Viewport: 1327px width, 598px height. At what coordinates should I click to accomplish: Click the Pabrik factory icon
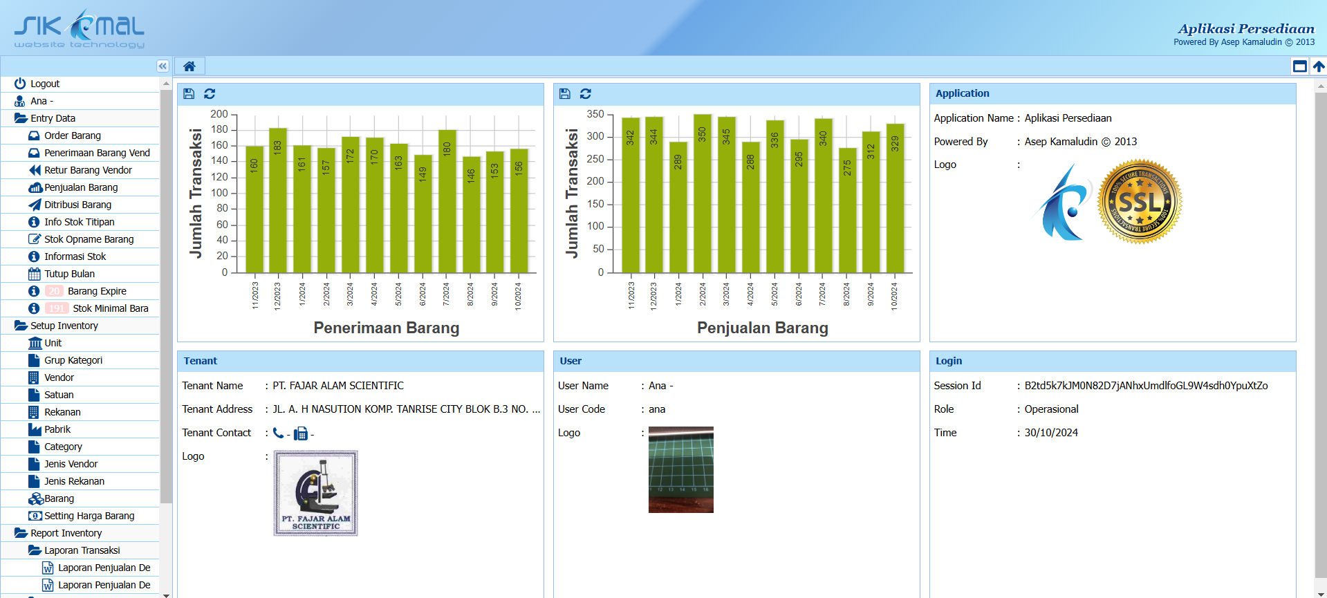point(34,429)
